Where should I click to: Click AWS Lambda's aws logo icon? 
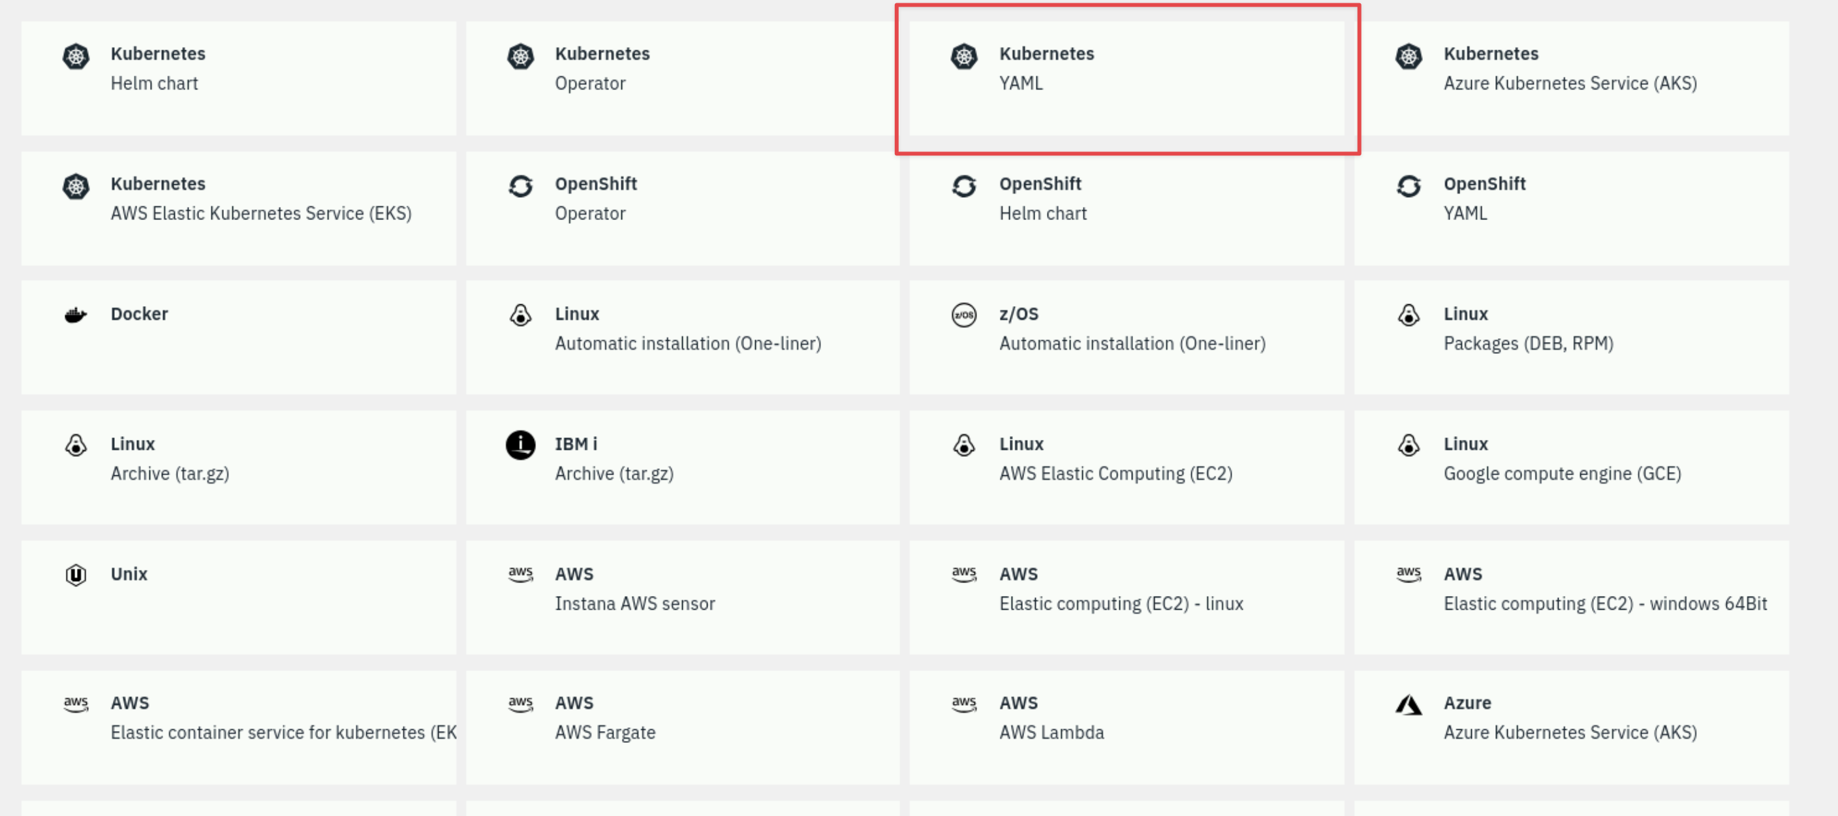point(963,704)
